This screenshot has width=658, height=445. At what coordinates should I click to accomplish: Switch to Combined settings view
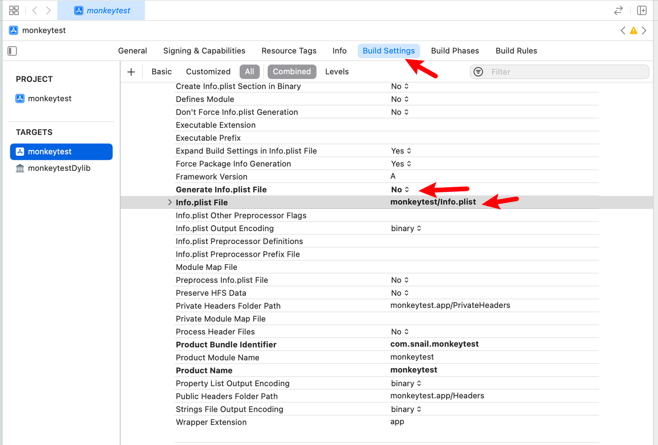292,72
